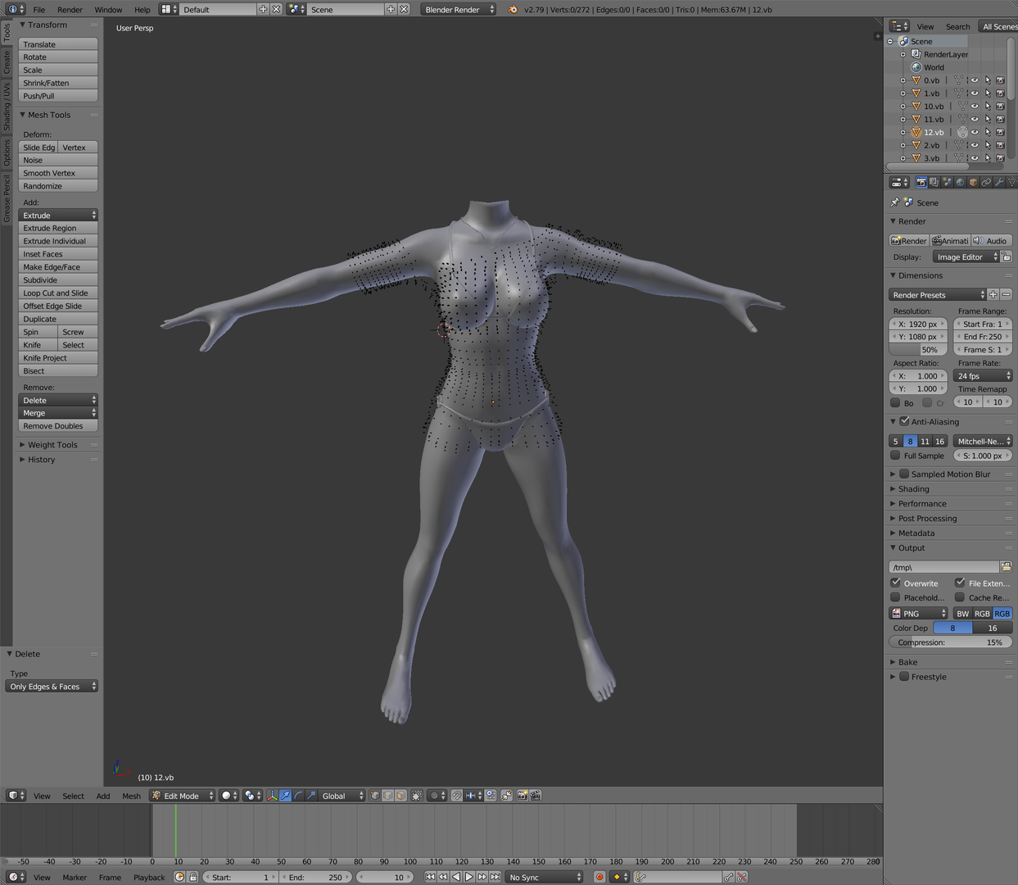Open Constraints properties chain icon

[986, 182]
